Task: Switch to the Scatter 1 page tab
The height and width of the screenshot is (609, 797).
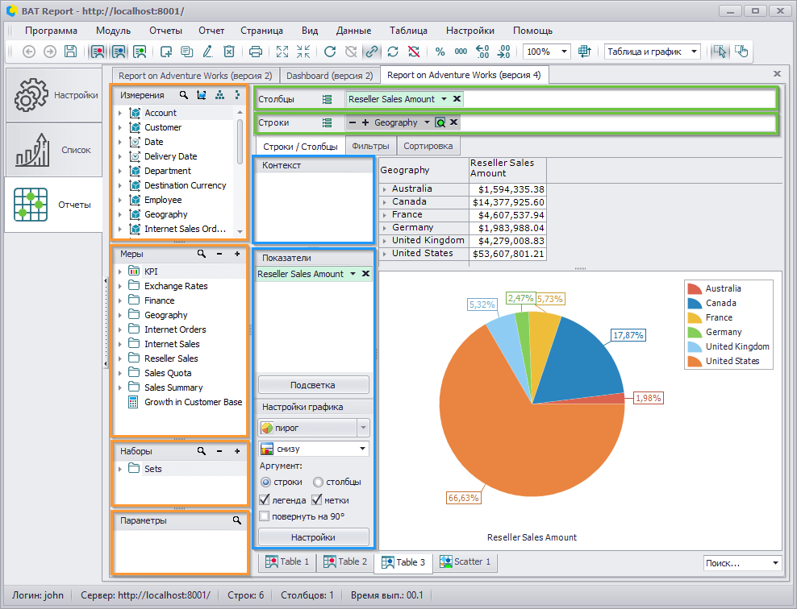Action: [x=465, y=561]
